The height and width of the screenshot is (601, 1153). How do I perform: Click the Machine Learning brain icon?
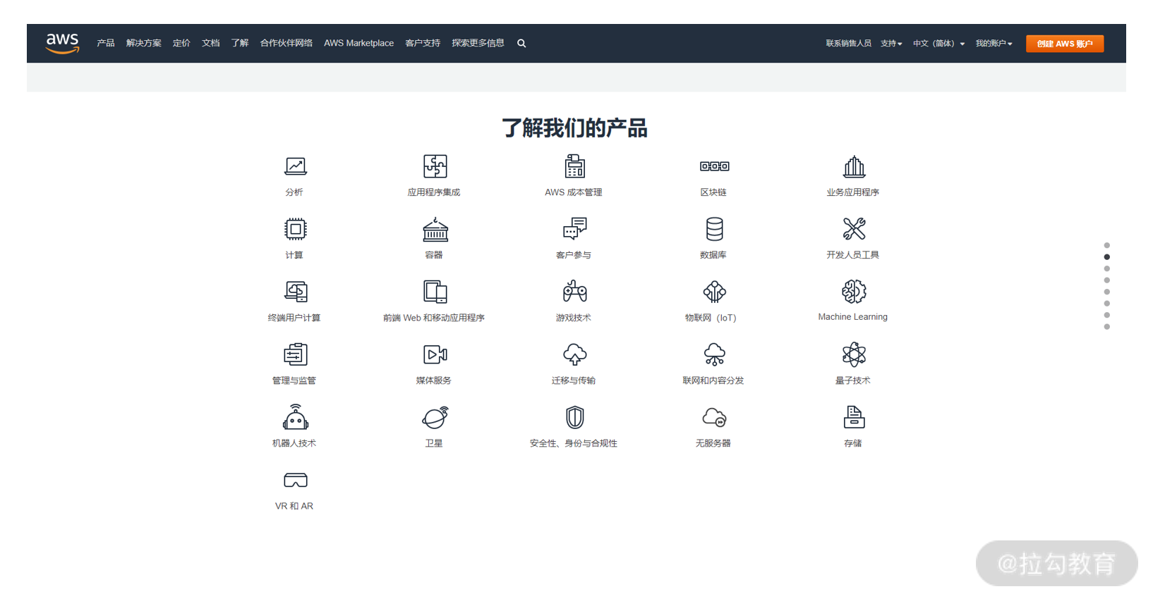854,292
